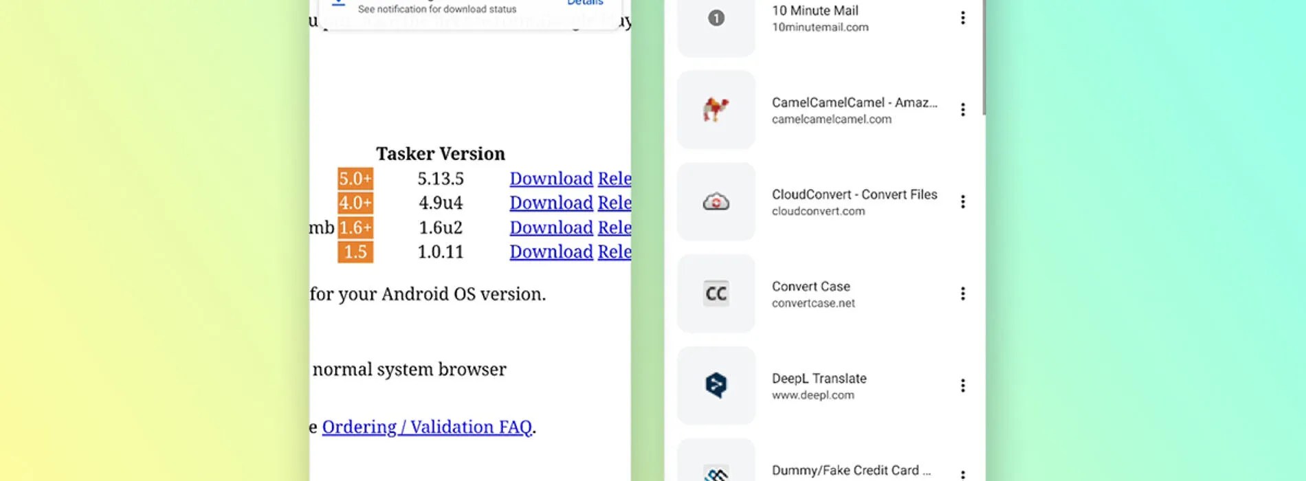Select the DeepL Translate title text
The height and width of the screenshot is (481, 1306).
tap(819, 379)
